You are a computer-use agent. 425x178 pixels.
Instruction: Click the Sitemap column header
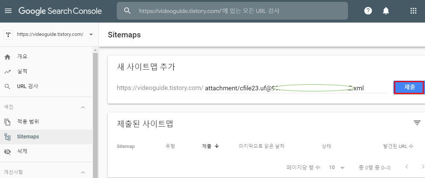(126, 147)
